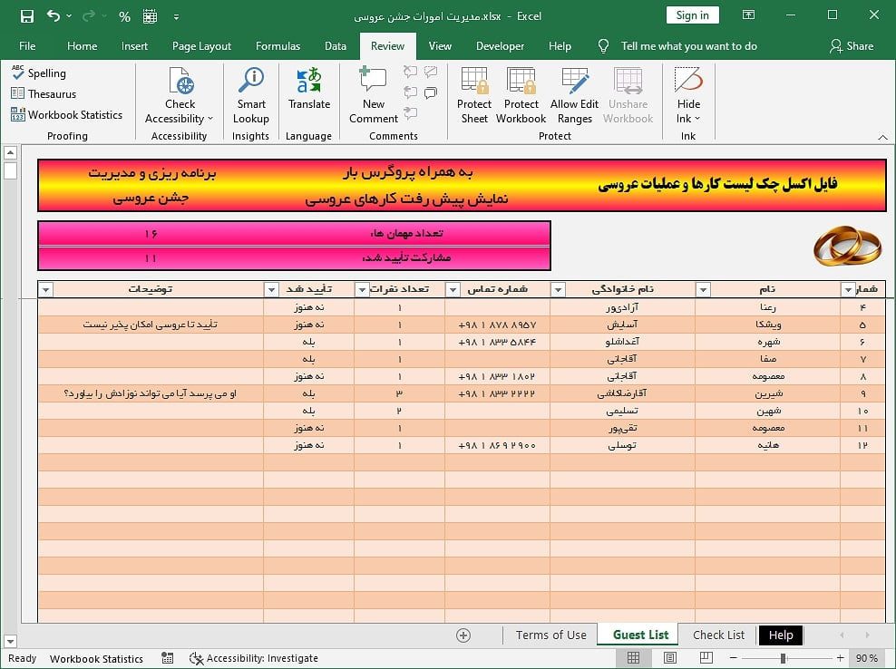Open Workbook Statistics in ribbon
Screen dimensions: 896x669
click(66, 115)
